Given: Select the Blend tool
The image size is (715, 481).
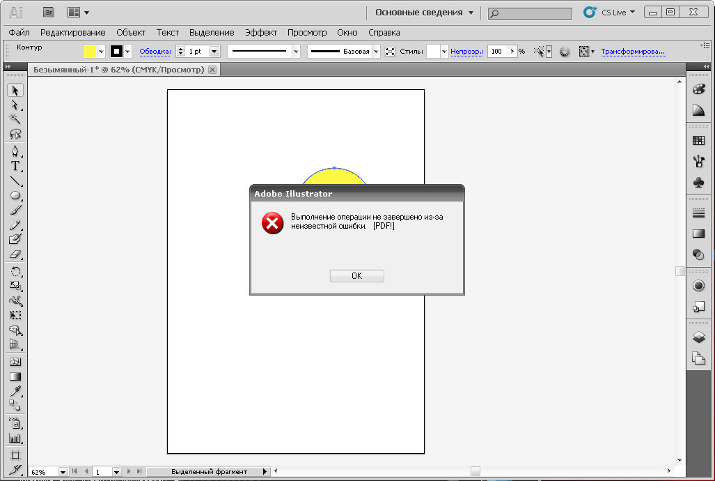Looking at the screenshot, I should click(15, 405).
